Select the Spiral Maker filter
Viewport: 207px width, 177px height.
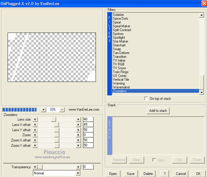[x=121, y=26]
